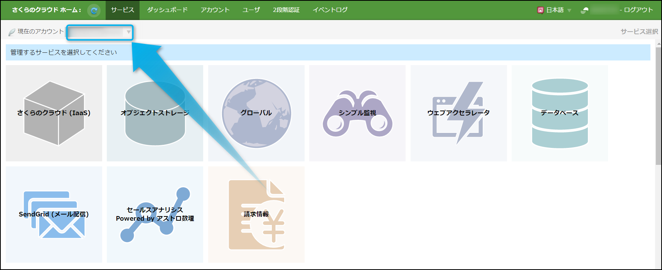Launch the ウェブアクセラレータ service
This screenshot has height=270, width=662.
(x=458, y=113)
